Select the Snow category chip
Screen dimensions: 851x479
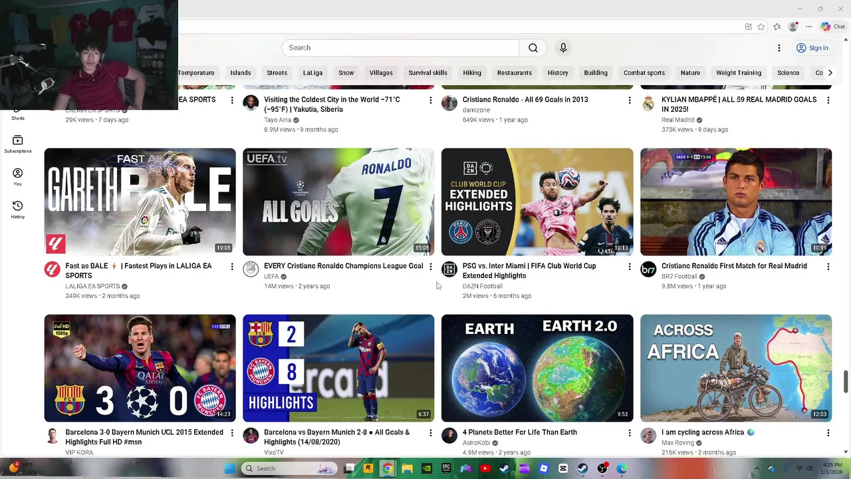pyautogui.click(x=346, y=73)
